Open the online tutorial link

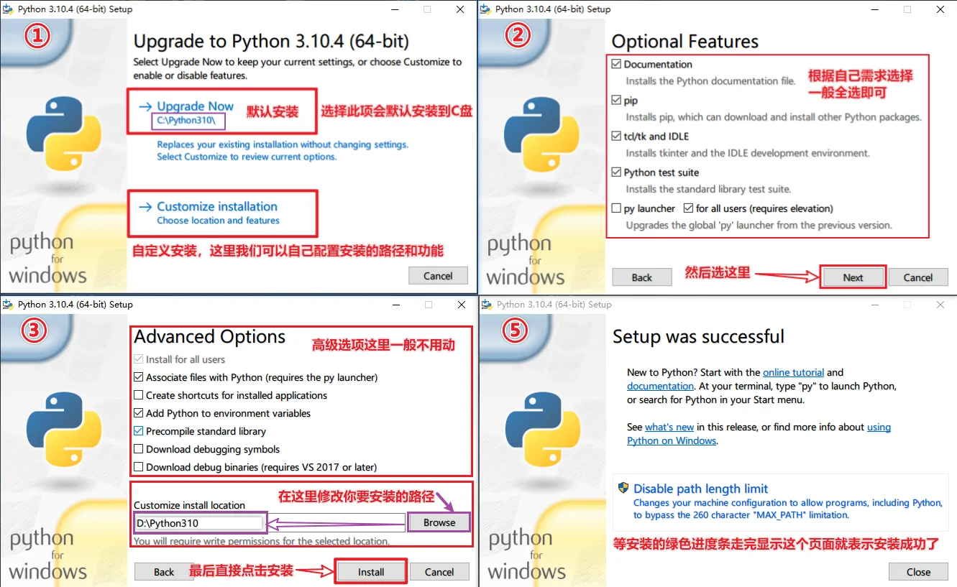(793, 372)
